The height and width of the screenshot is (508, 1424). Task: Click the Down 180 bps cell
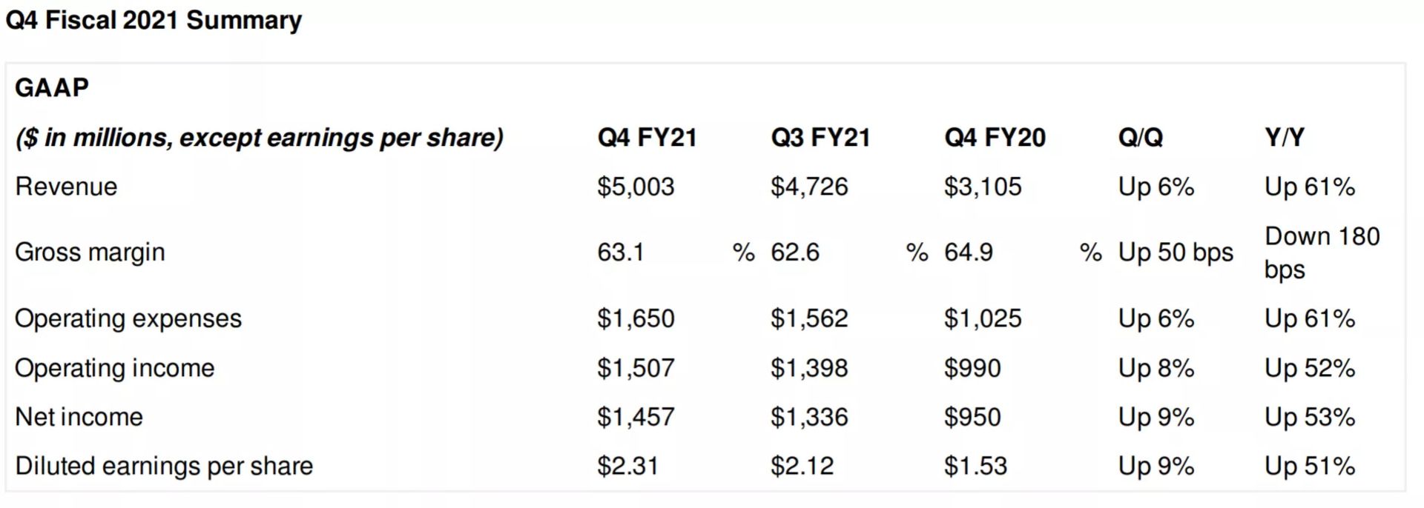(1322, 253)
